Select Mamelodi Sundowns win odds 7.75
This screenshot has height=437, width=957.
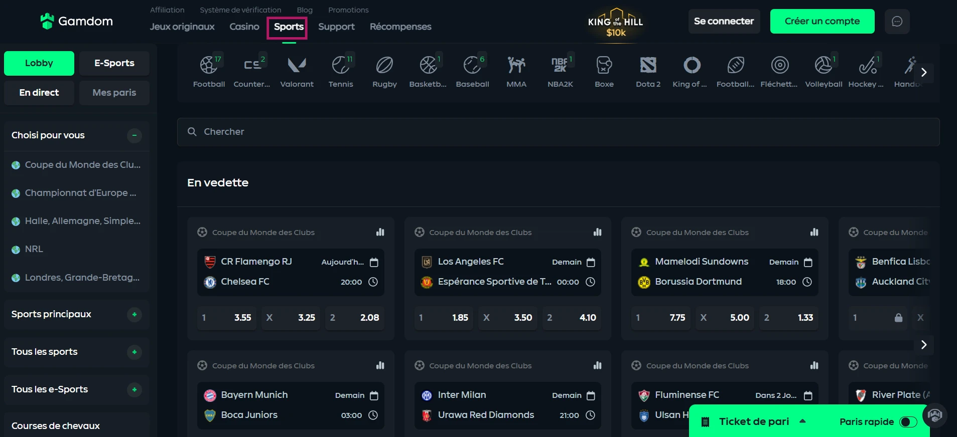pyautogui.click(x=661, y=318)
